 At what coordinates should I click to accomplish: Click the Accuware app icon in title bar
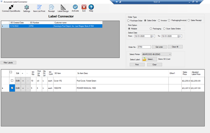pos(1,2)
